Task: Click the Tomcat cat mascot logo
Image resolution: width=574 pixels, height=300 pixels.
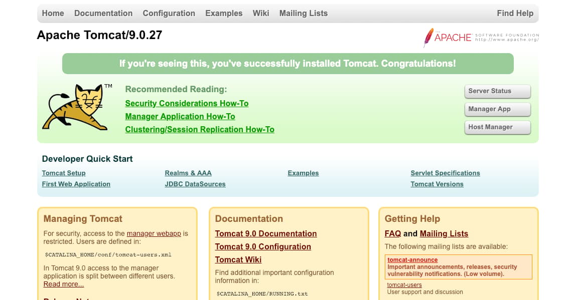Action: tap(77, 107)
